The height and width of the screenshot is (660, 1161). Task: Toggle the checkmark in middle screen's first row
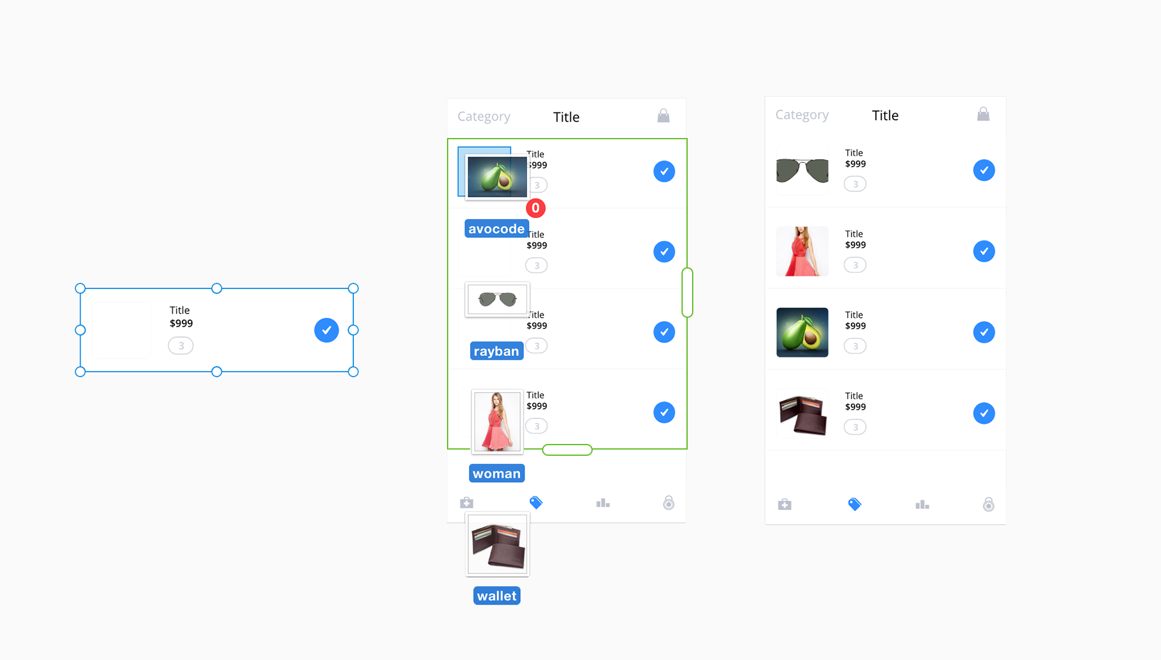[x=664, y=171]
